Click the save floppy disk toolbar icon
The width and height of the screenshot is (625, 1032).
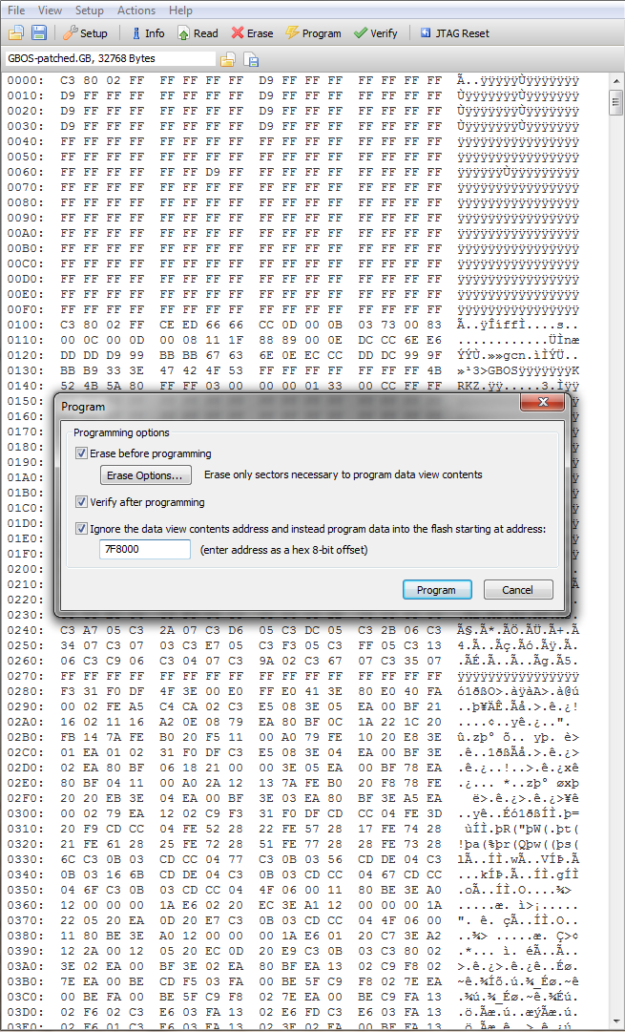tap(39, 32)
